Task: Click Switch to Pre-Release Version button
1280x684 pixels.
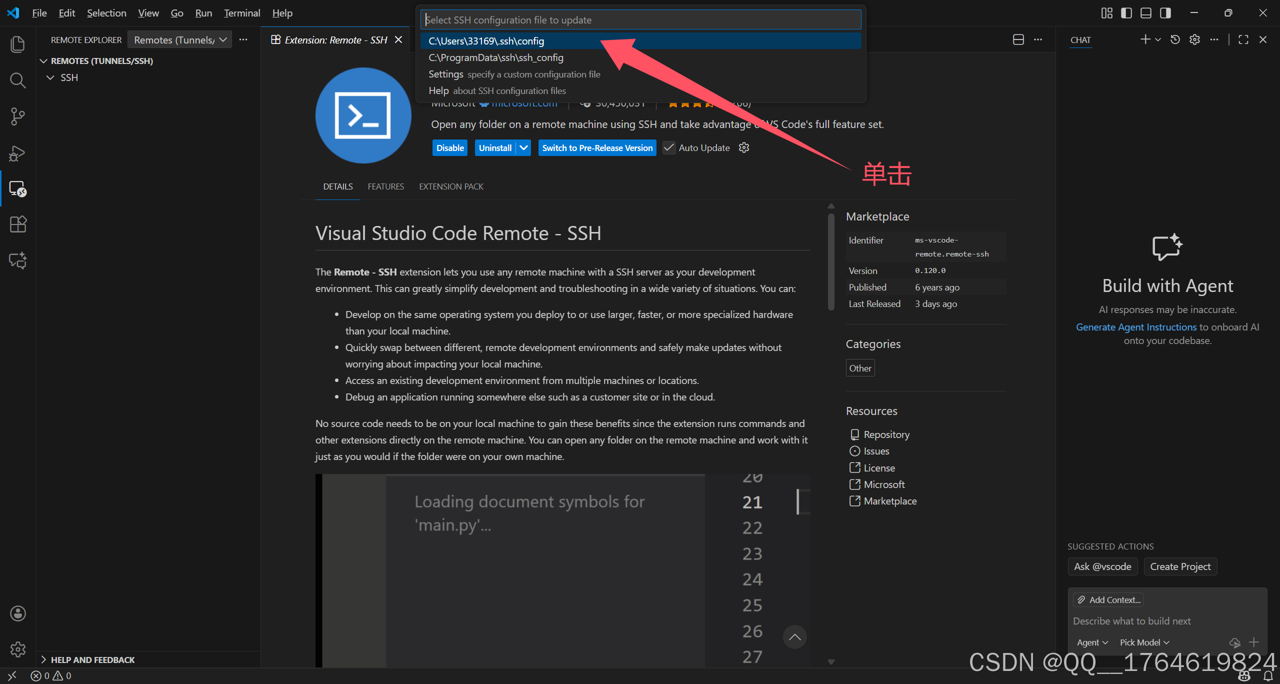Action: click(597, 147)
